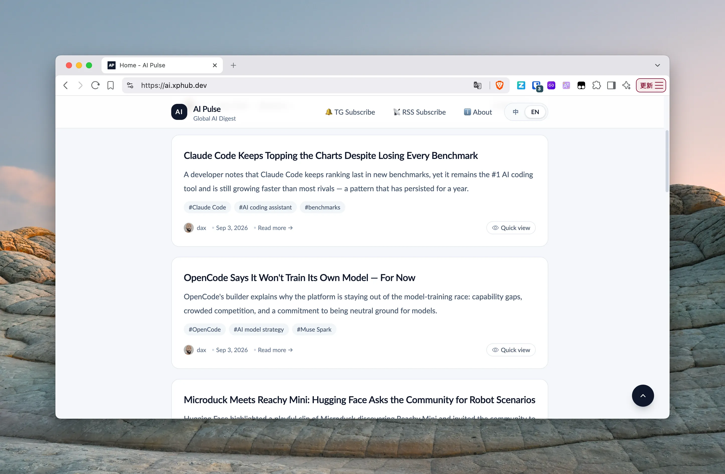Click the scroll-to-top arrow button
Image resolution: width=725 pixels, height=474 pixels.
click(643, 396)
